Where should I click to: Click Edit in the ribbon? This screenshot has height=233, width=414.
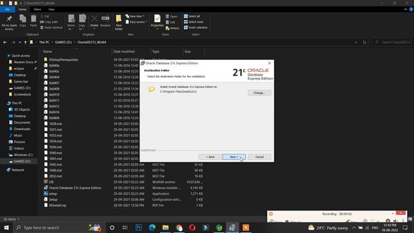pos(170,22)
